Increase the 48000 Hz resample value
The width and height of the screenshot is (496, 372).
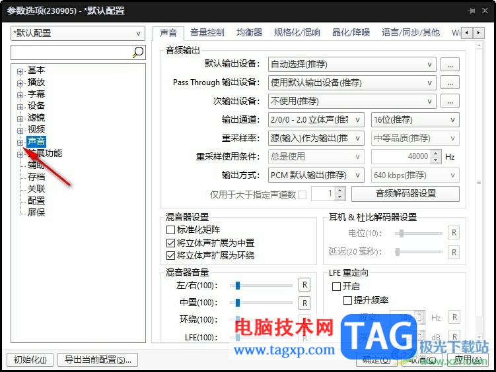[x=436, y=153]
